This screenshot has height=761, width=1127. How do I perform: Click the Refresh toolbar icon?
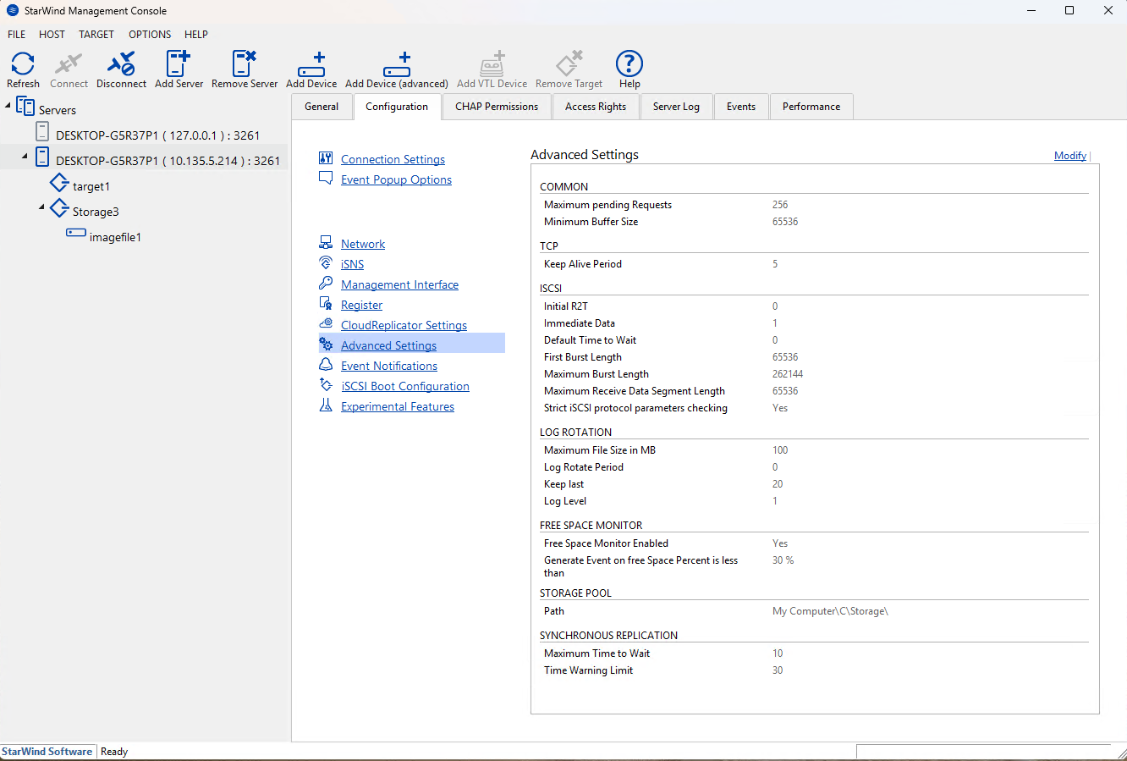click(23, 64)
